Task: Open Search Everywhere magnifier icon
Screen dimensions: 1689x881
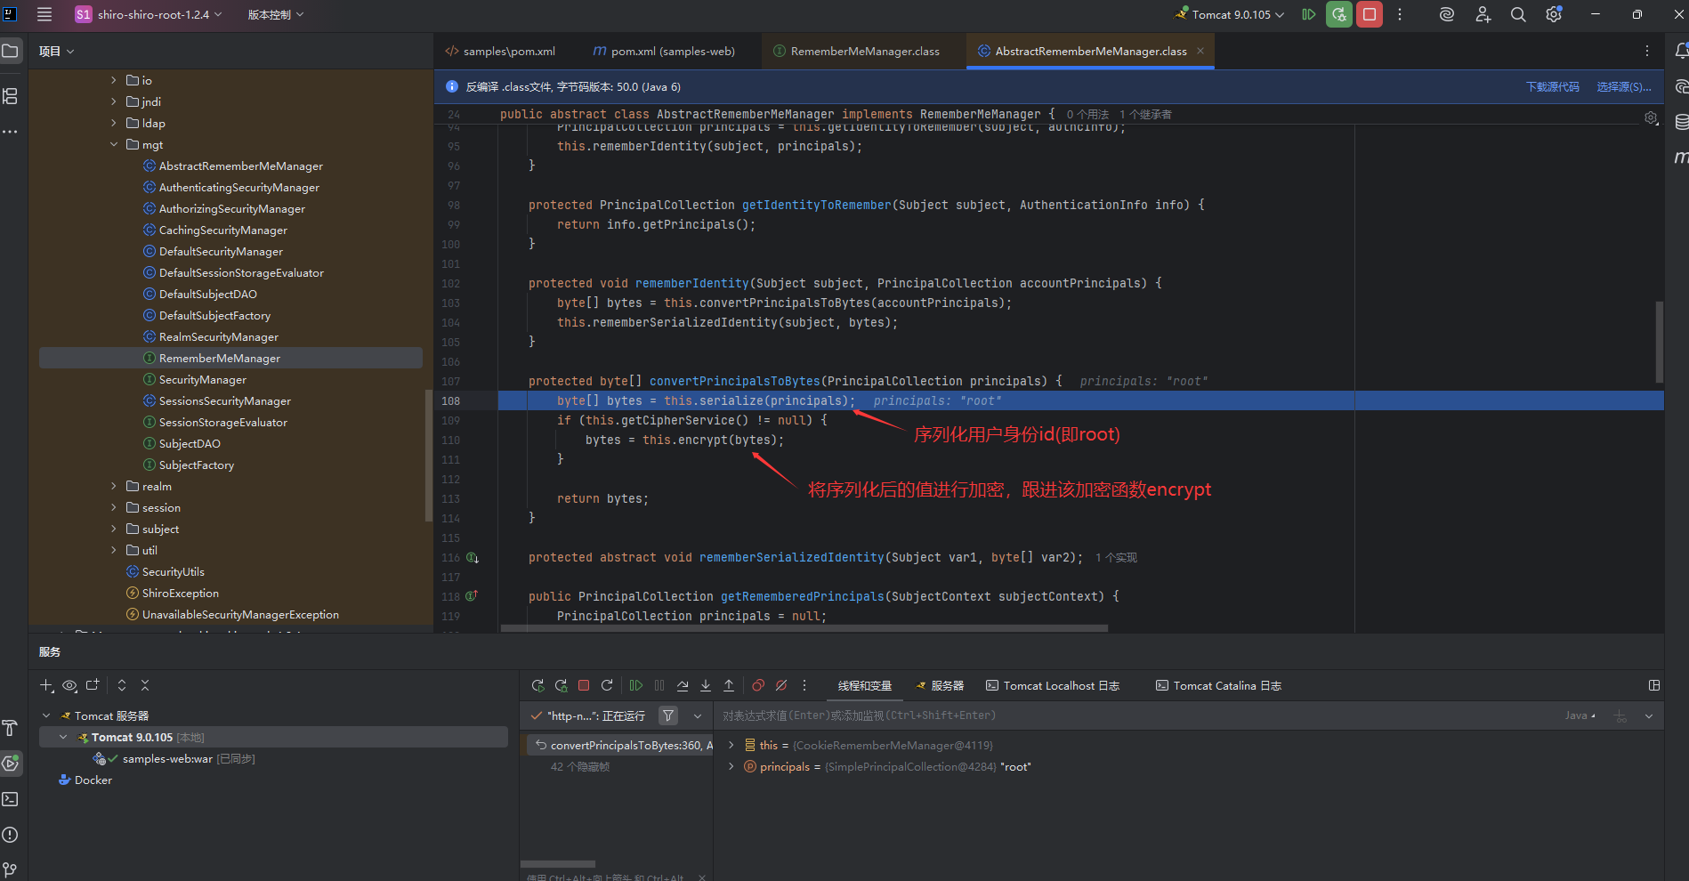Action: (x=1518, y=14)
